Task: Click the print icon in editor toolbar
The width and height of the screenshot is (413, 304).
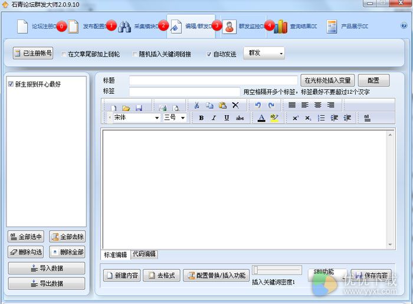Action: pyautogui.click(x=163, y=107)
